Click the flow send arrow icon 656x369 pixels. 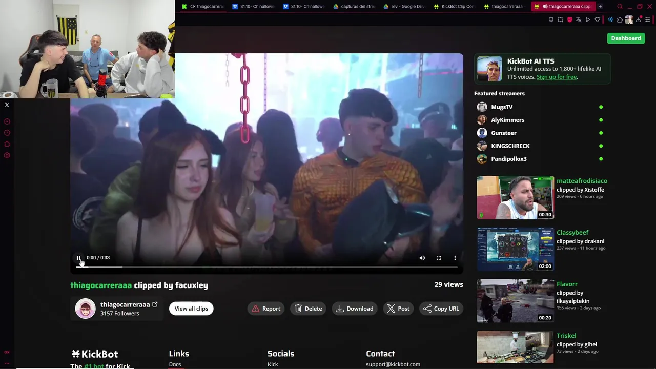(x=588, y=19)
